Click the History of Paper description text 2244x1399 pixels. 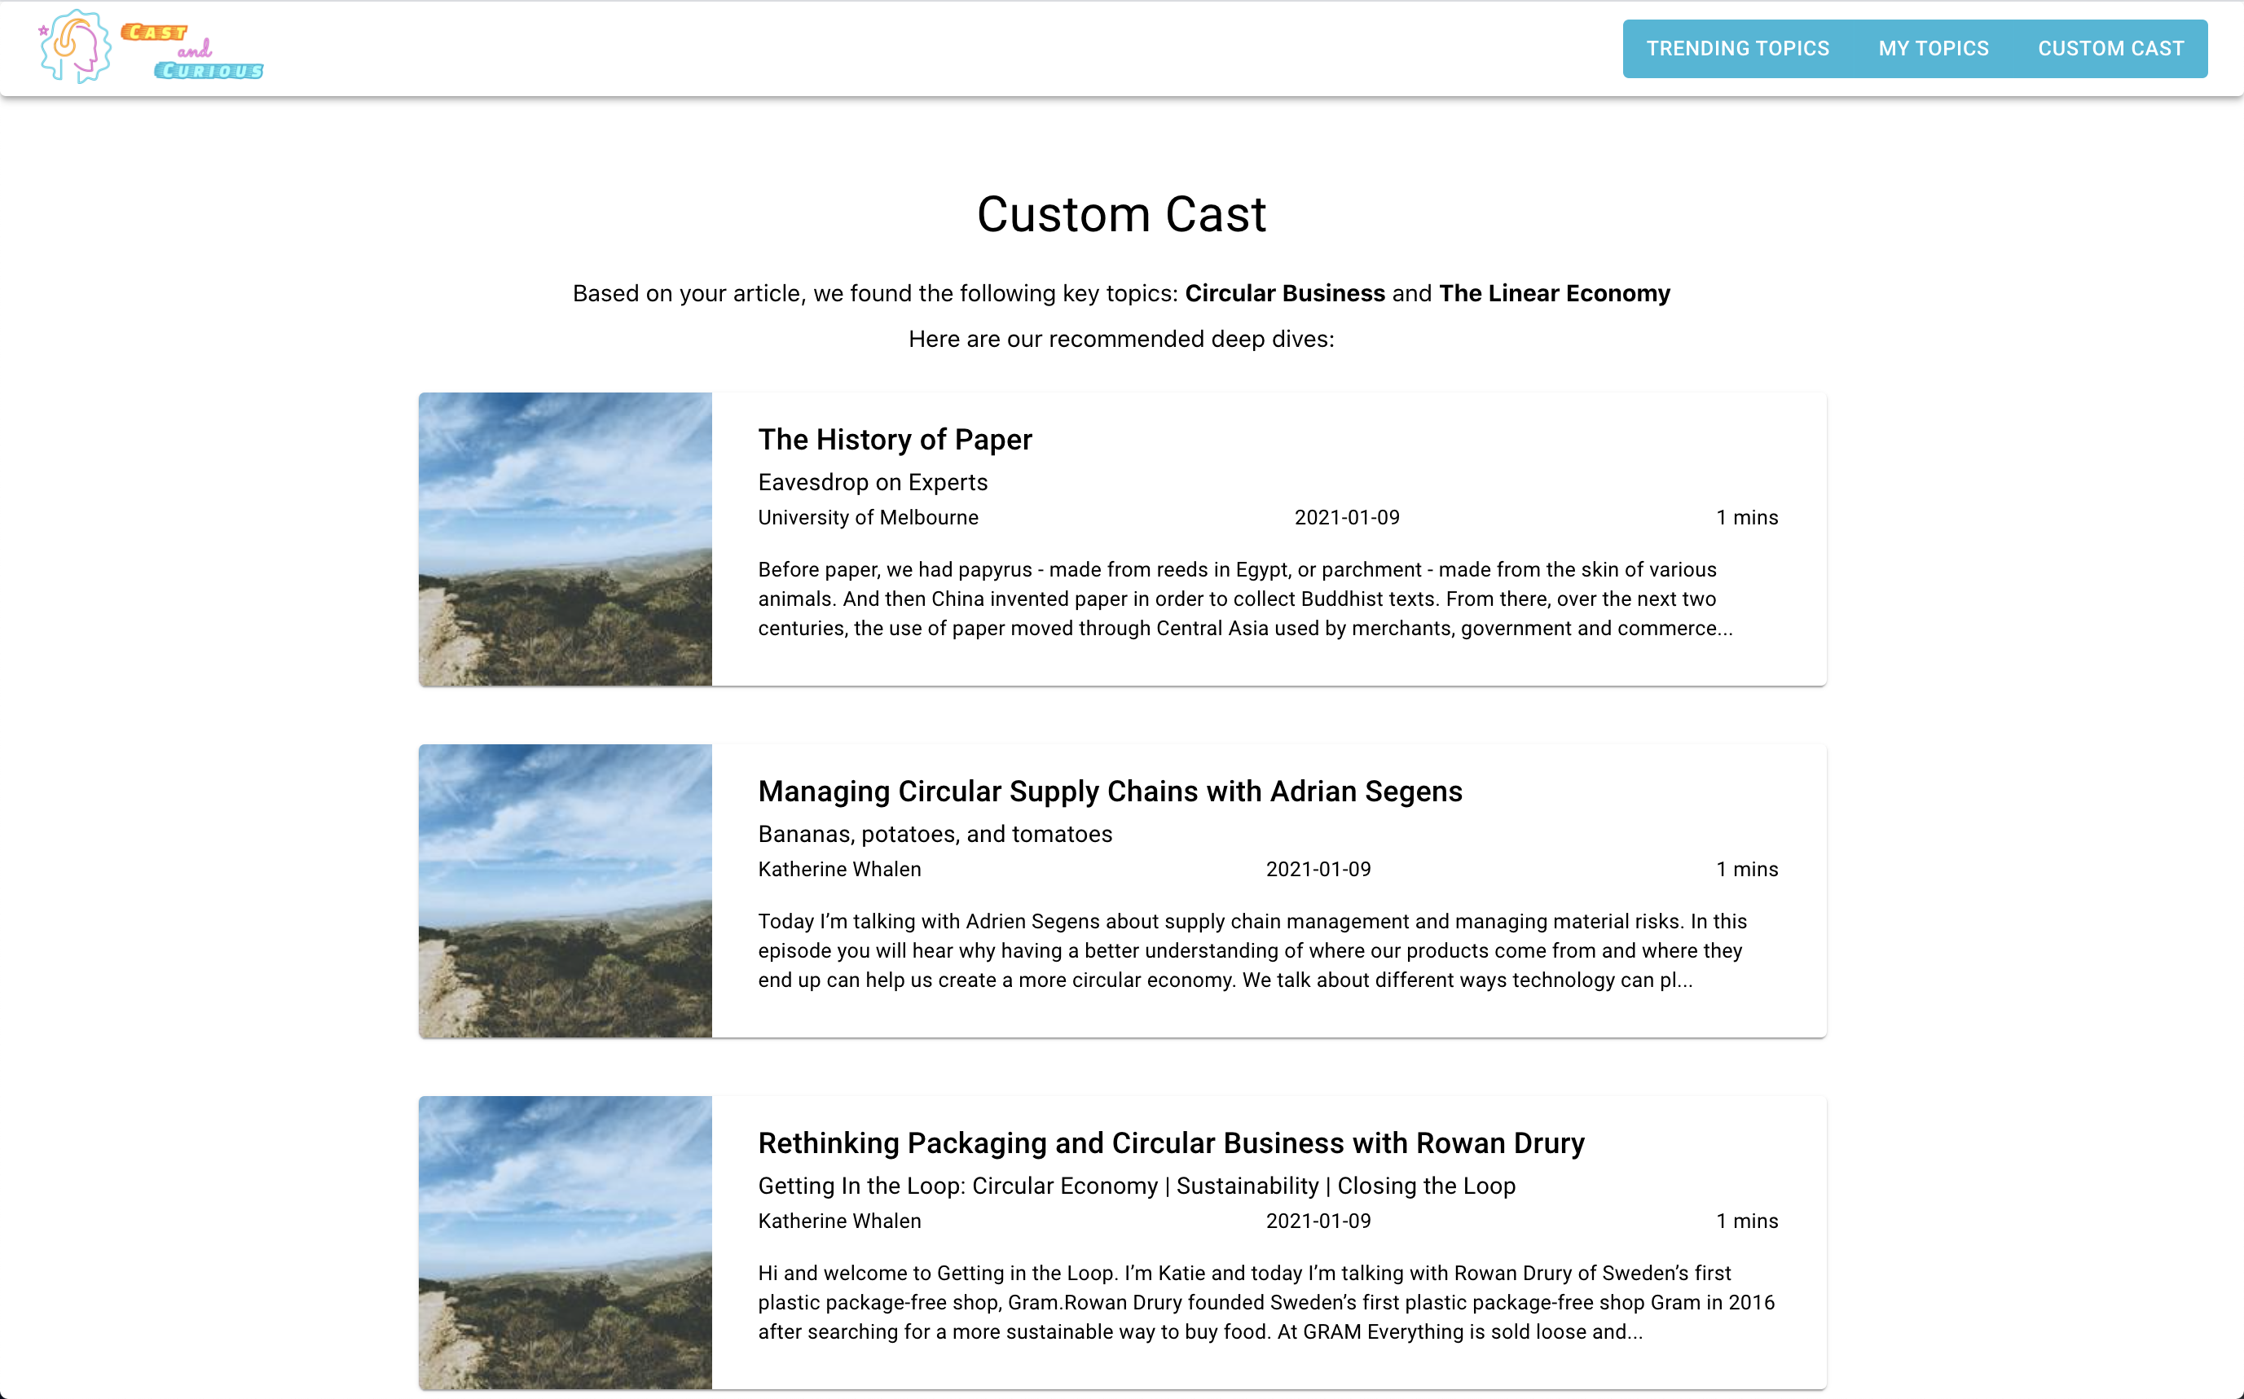pyautogui.click(x=1244, y=599)
